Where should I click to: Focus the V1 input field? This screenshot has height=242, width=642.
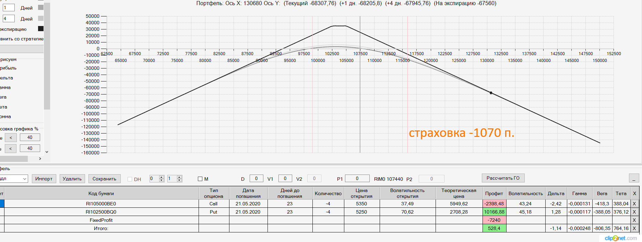click(x=285, y=178)
